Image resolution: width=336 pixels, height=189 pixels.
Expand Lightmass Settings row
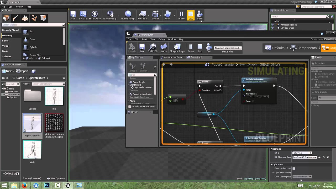click(x=273, y=172)
